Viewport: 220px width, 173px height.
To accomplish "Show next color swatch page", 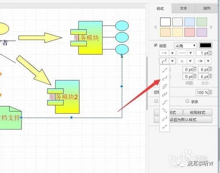I will pos(211,27).
